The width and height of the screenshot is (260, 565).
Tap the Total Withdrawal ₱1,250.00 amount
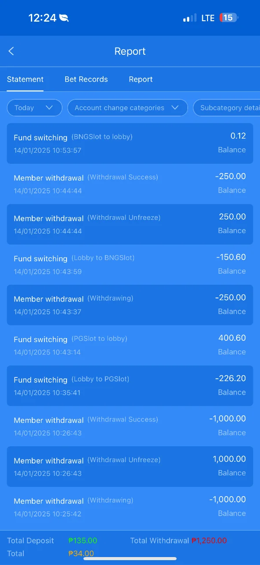pyautogui.click(x=209, y=541)
